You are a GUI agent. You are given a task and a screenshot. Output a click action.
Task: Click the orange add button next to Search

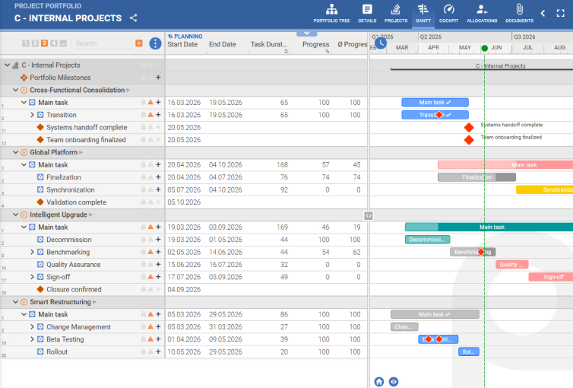139,43
